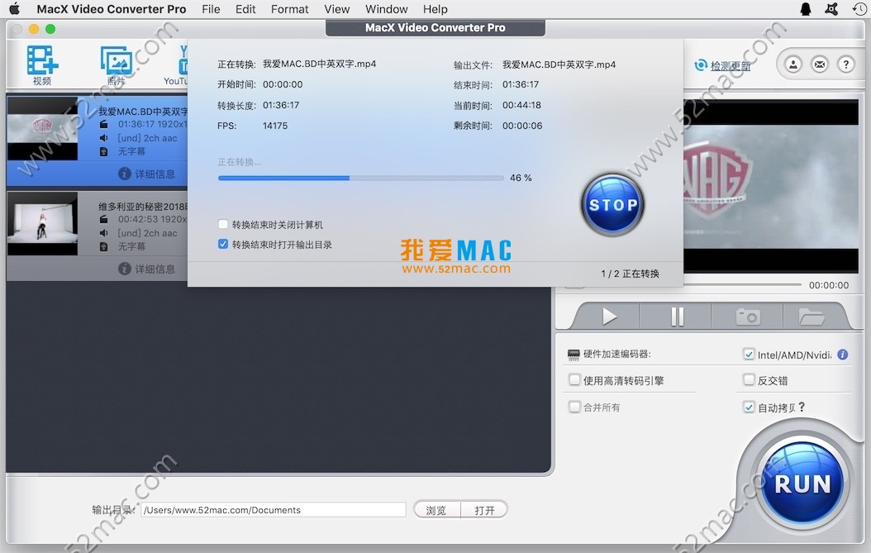Click video info icon of 我爱MAC item
Image resolution: width=871 pixels, height=553 pixels.
click(x=104, y=124)
